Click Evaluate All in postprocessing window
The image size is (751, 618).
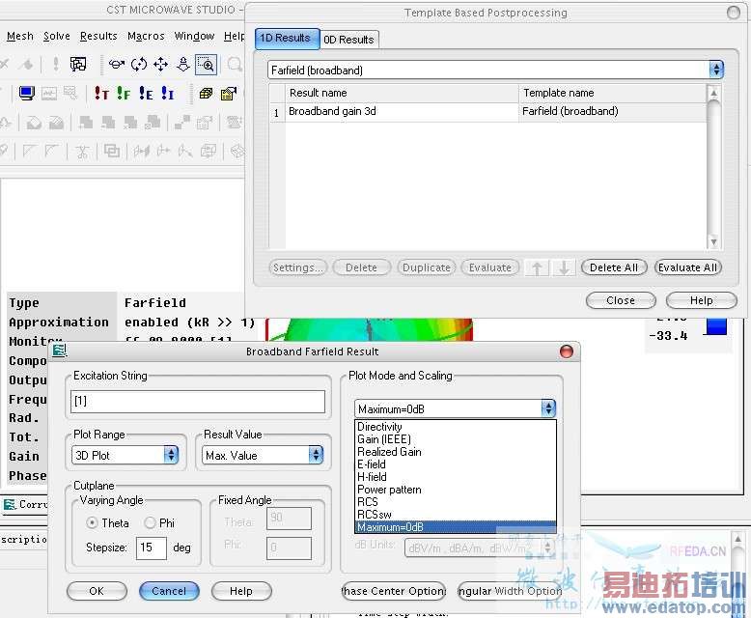click(688, 267)
